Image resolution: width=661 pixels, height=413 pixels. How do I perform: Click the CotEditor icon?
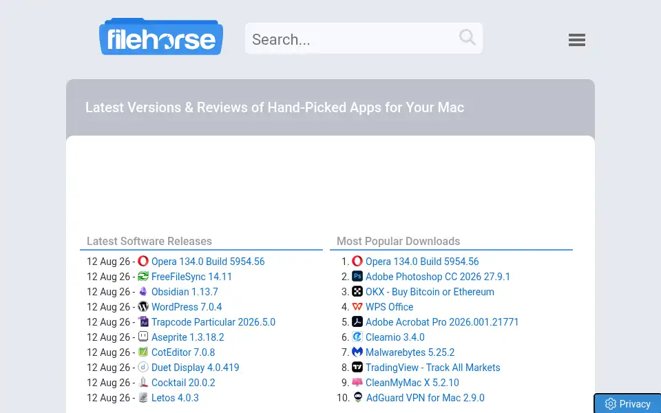143,352
